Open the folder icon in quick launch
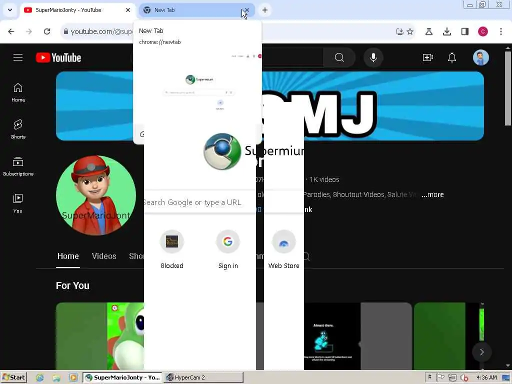Screen dimensions: 512x384 point(56,378)
